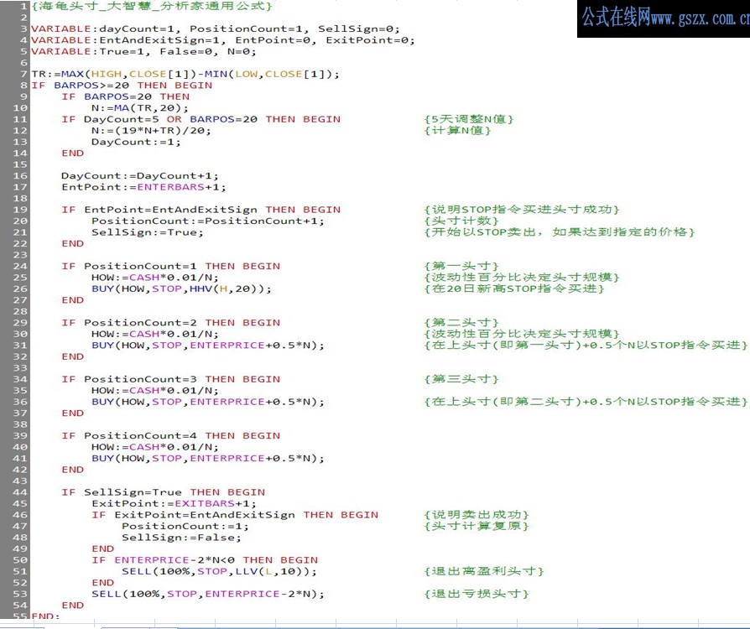Click the '{第三头寸}' comment
This screenshot has width=750, height=629.
coord(461,379)
